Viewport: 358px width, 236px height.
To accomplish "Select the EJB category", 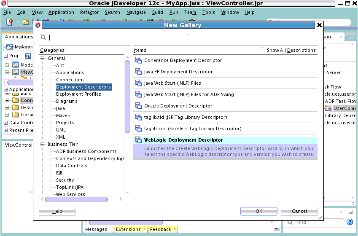I will (59, 173).
